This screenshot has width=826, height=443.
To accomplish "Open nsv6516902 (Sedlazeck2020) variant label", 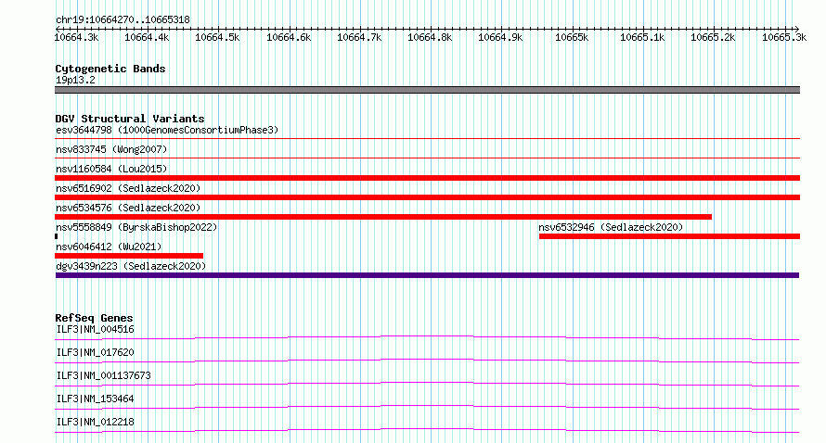I will (x=128, y=188).
